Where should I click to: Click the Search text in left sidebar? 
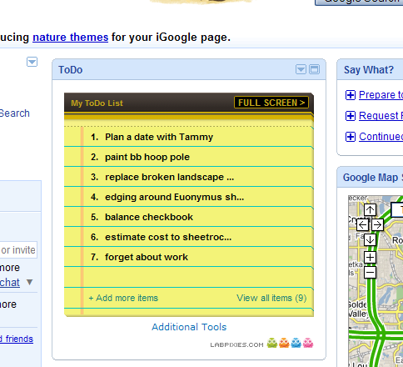tap(14, 113)
